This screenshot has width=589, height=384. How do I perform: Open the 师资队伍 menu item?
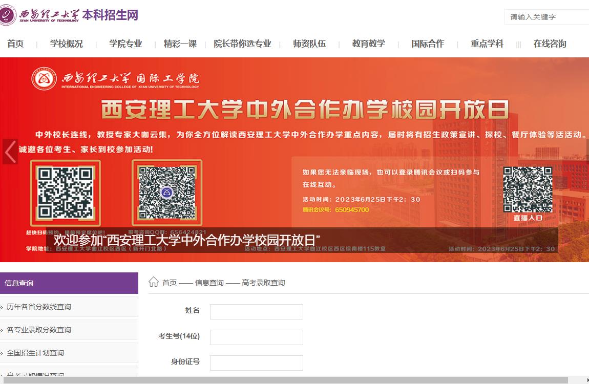coord(309,44)
